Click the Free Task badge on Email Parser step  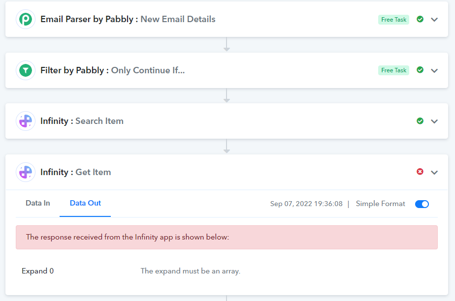click(393, 19)
